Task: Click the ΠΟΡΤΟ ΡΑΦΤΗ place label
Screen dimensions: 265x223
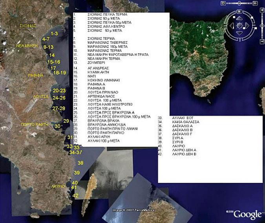Action: 34,124
